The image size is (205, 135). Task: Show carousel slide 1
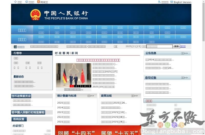pos(72,86)
